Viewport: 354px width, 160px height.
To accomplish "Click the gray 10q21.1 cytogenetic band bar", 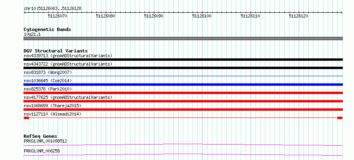I will pos(183,39).
